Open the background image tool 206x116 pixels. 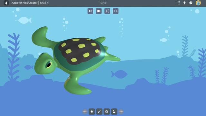pos(114,112)
